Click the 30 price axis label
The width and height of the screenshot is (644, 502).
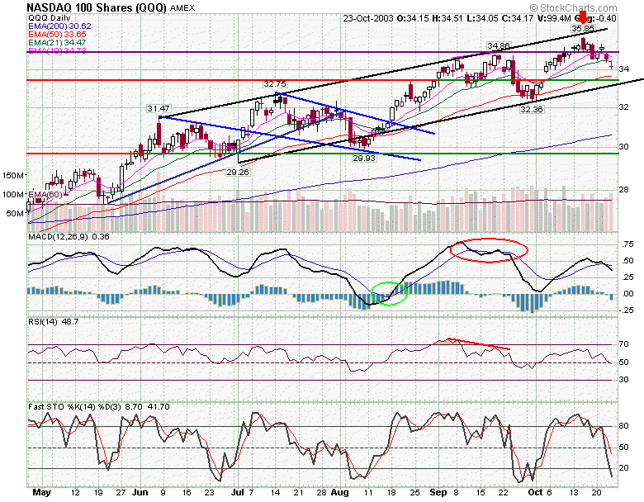pyautogui.click(x=624, y=147)
